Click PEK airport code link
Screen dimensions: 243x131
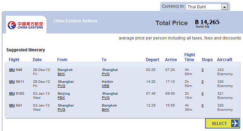(x=61, y=98)
